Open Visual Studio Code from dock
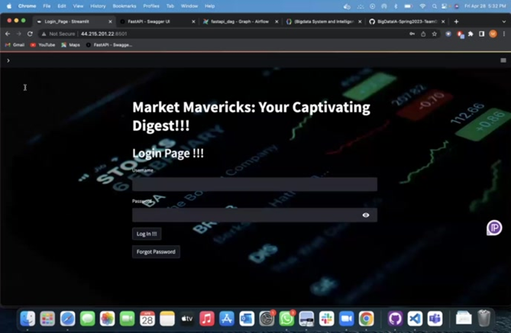 pos(415,318)
